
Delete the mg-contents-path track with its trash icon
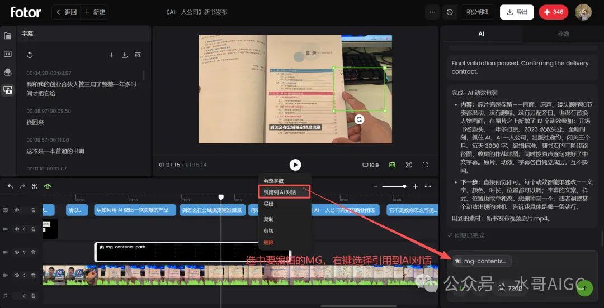click(33, 252)
